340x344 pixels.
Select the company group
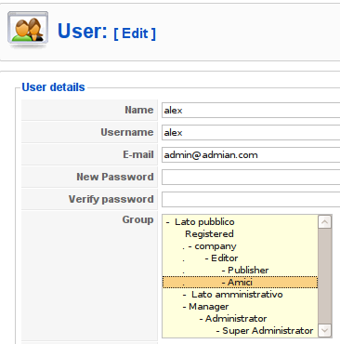[x=240, y=246]
